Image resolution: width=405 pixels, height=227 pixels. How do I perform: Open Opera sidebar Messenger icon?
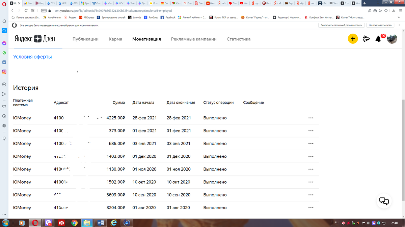[4, 43]
